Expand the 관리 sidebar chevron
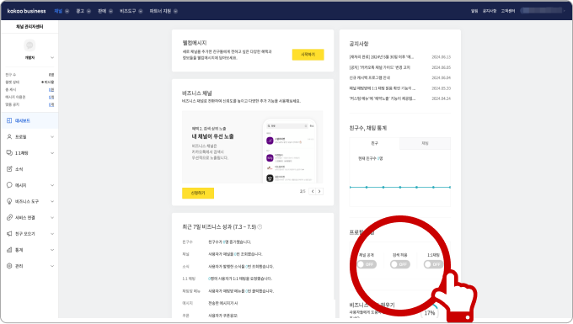573x324 pixels. [52, 266]
